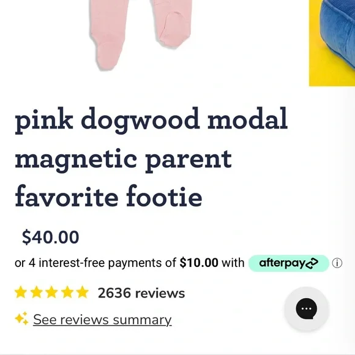Viewport: 355px width, 355px height.
Task: Click the second yellow rating star
Action: click(36, 292)
